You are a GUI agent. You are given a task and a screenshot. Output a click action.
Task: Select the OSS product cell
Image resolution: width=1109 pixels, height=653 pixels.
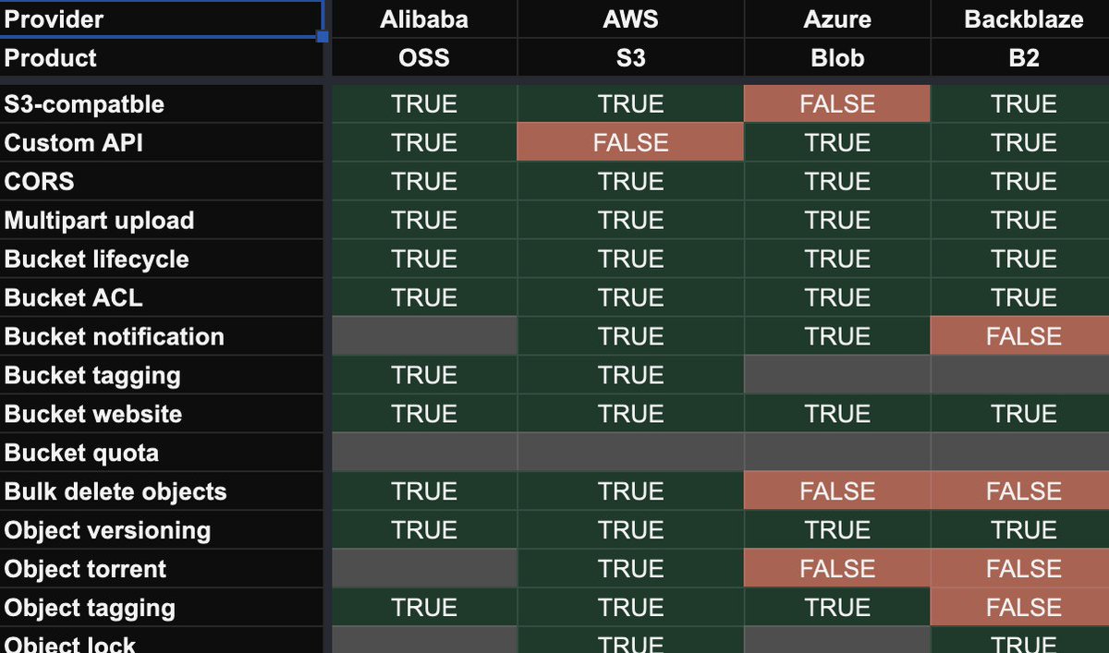tap(424, 57)
